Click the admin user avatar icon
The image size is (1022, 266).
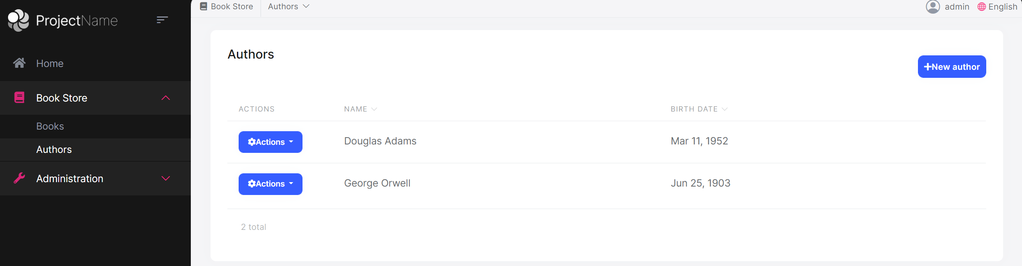click(x=933, y=7)
